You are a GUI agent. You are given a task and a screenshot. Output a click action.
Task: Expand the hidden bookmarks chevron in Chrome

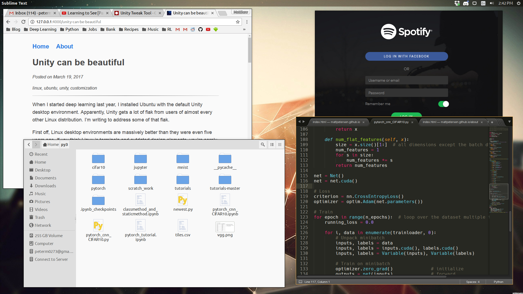(244, 29)
